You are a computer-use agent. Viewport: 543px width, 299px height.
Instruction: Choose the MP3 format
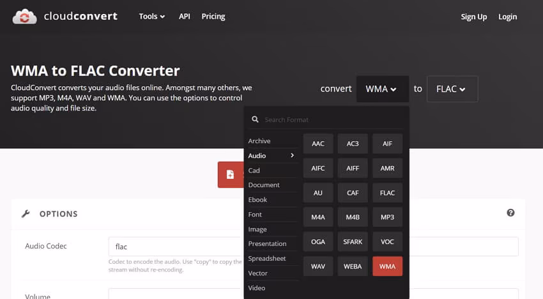pos(388,217)
